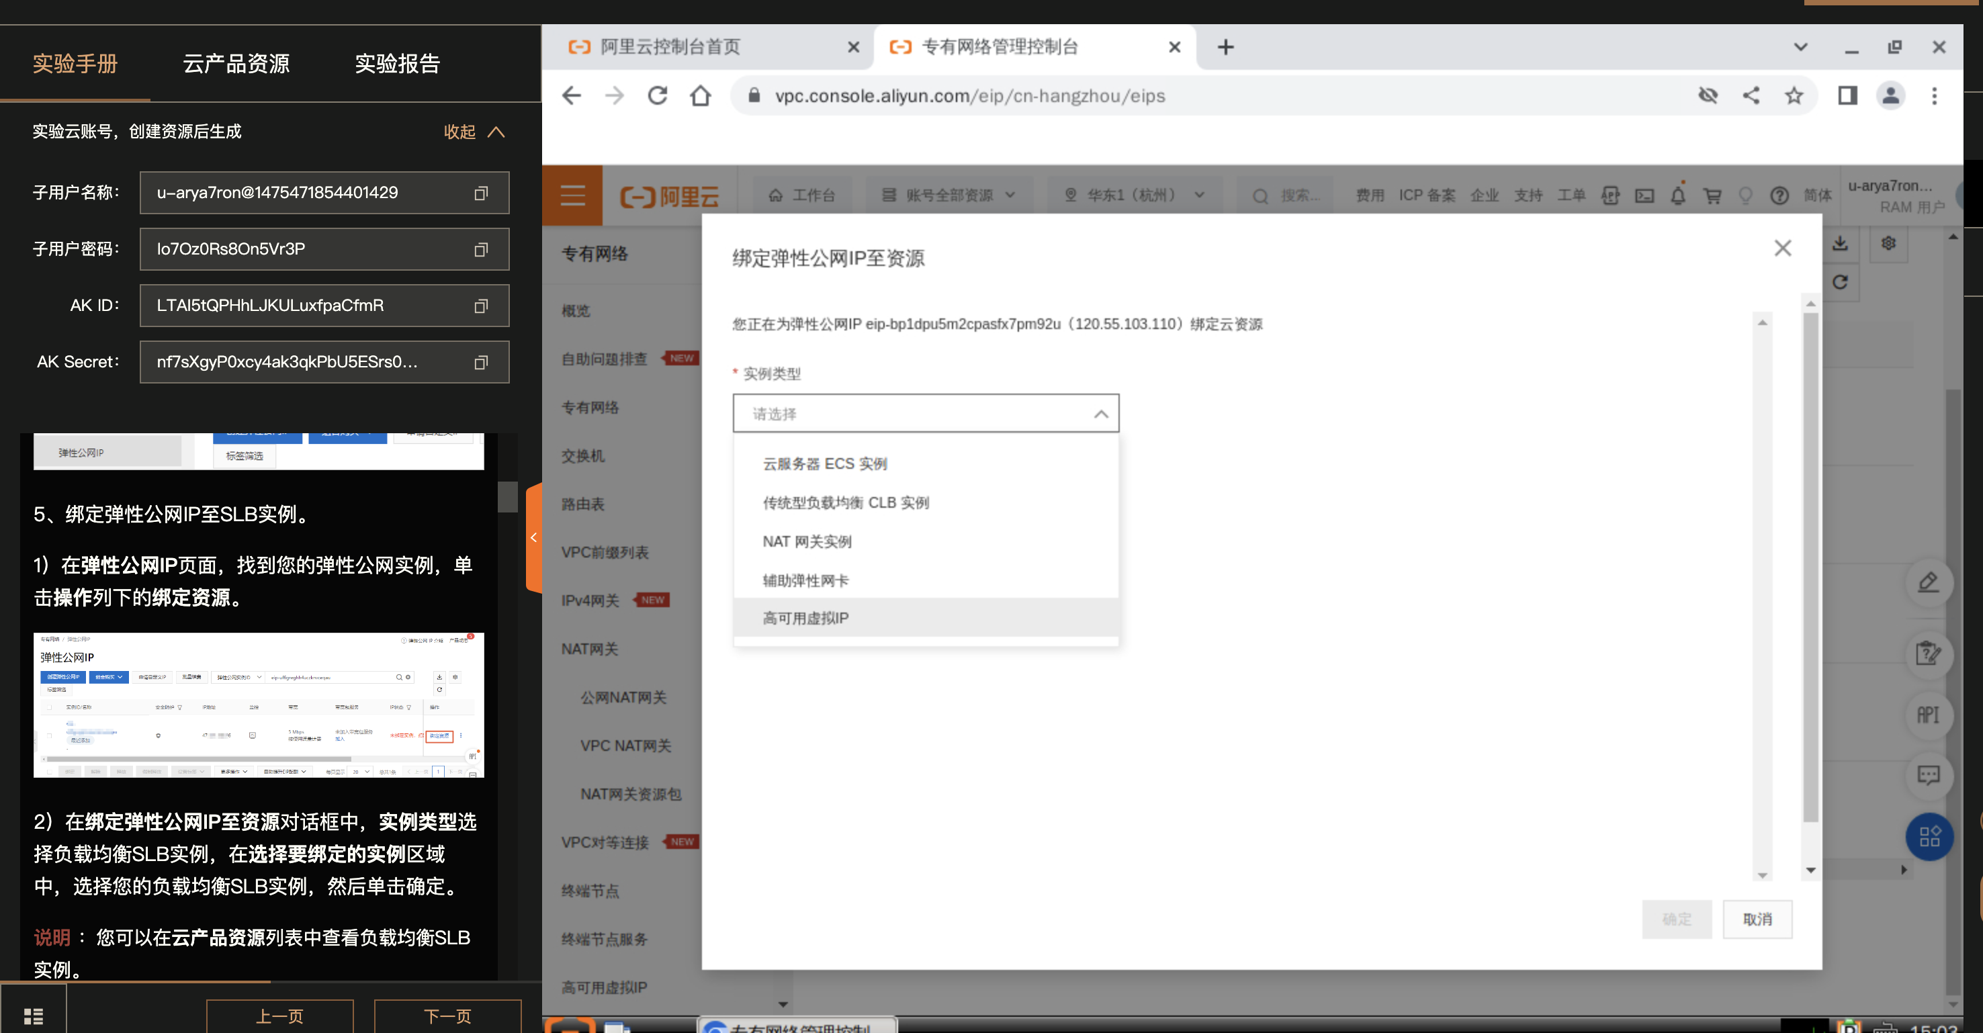Open the manual table of contents icon
1983x1033 pixels.
pos(33,1016)
